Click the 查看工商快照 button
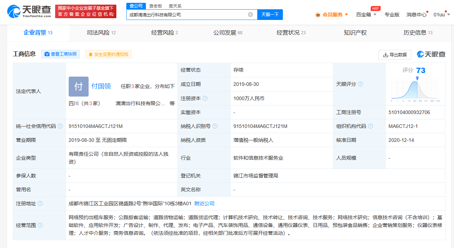Viewport: 454px width, 248px height. click(60, 54)
